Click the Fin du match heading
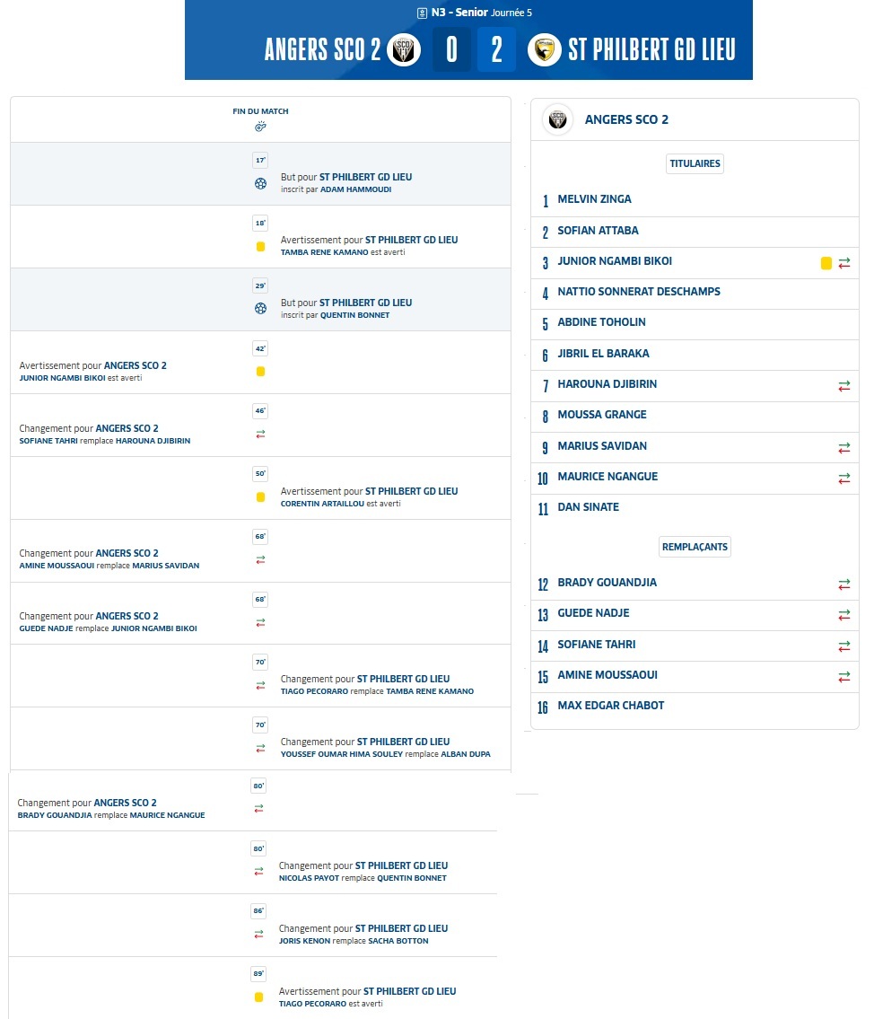 (260, 111)
